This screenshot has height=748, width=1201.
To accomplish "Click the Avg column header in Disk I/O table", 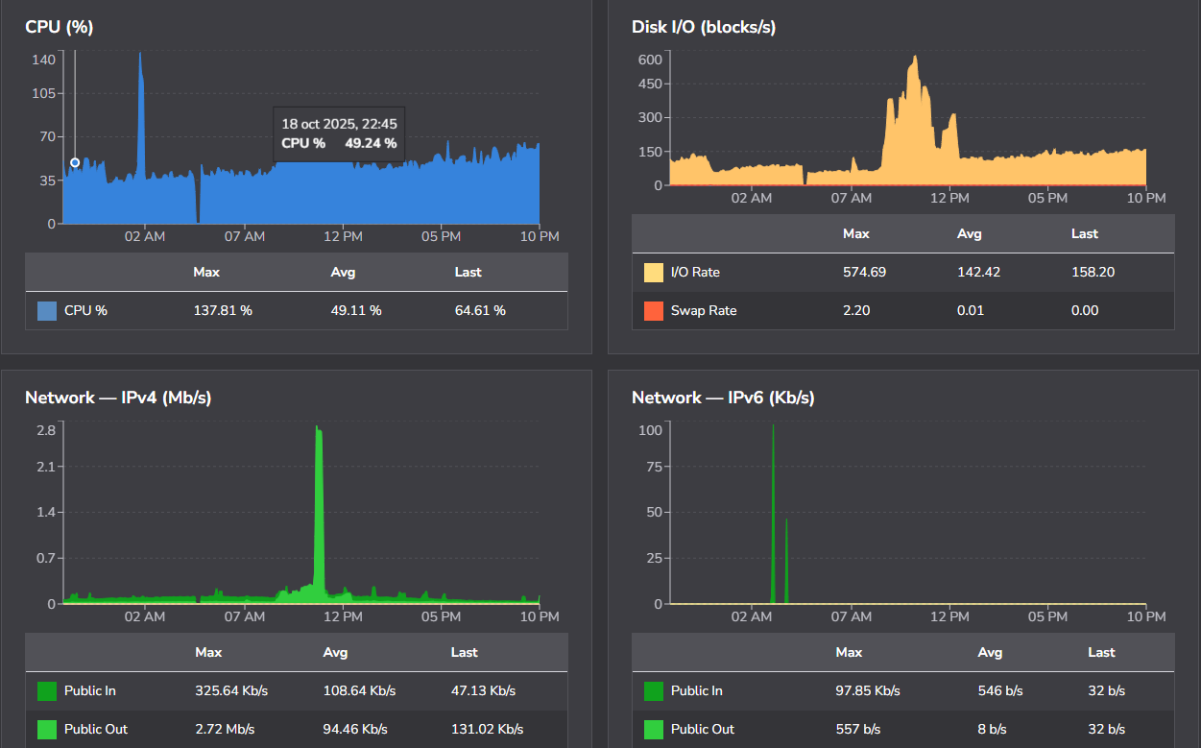I will coord(970,234).
